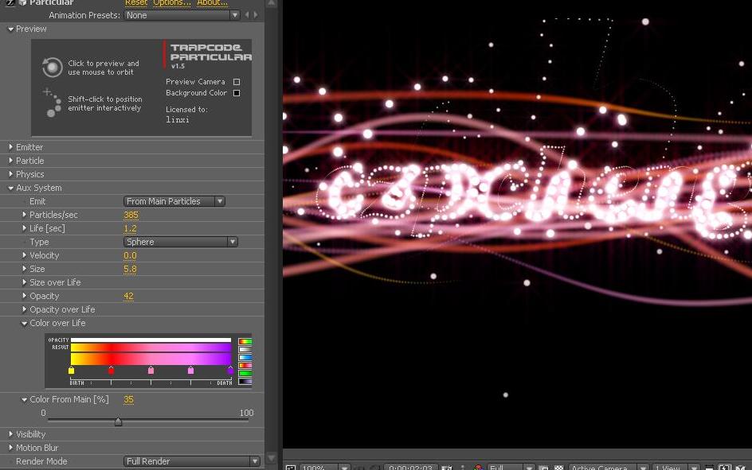This screenshot has width=752, height=470.
Task: Click the Background Color box
Action: click(x=237, y=93)
